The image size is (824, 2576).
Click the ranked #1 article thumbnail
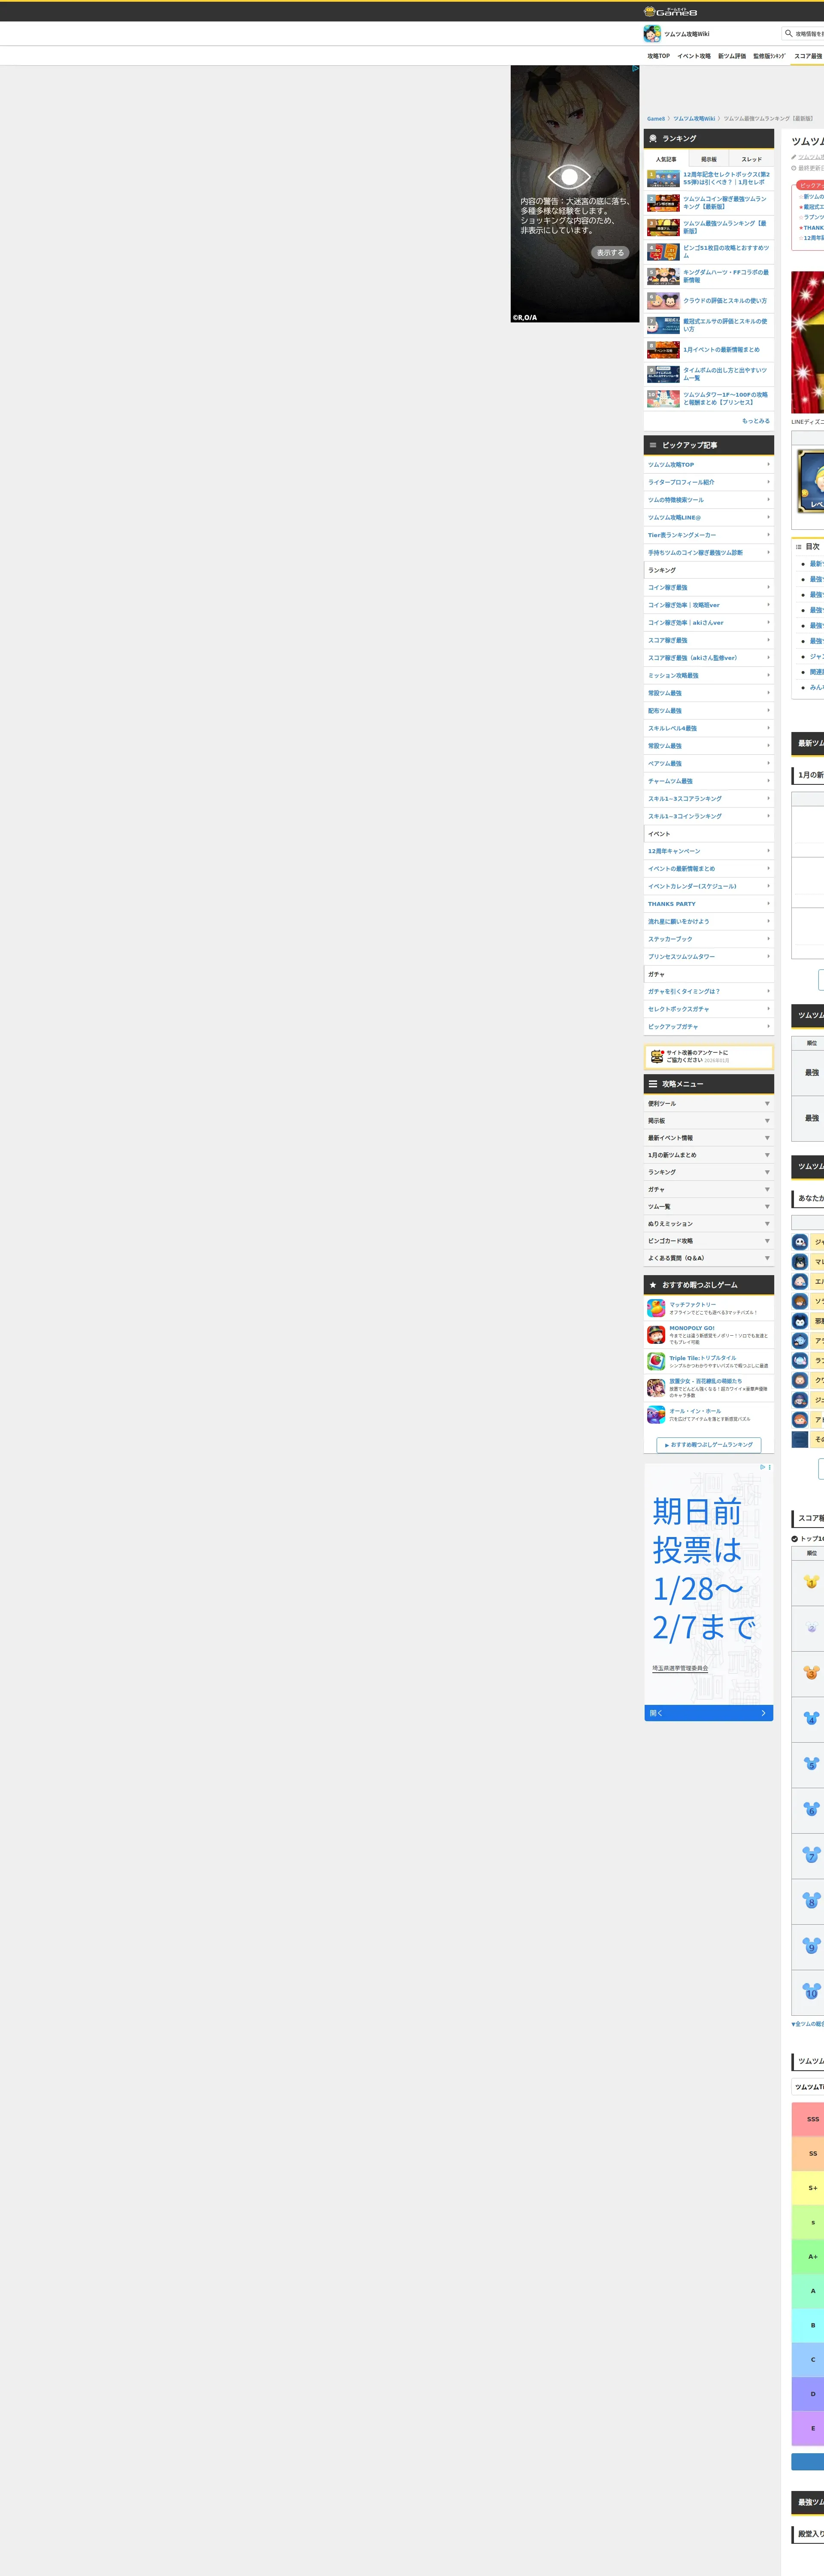663,179
